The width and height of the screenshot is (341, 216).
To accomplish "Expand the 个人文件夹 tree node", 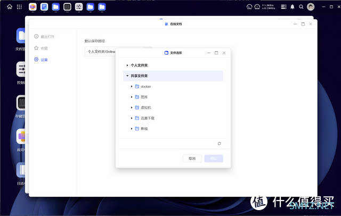I will tap(127, 65).
